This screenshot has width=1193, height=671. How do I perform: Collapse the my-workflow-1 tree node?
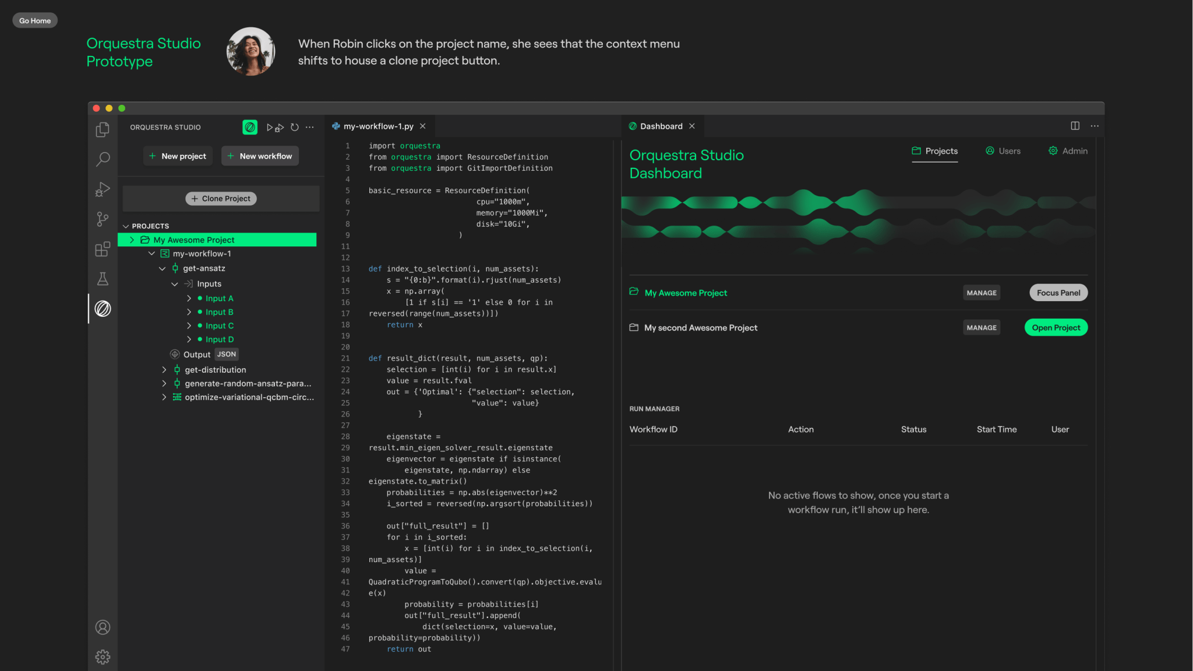point(151,253)
